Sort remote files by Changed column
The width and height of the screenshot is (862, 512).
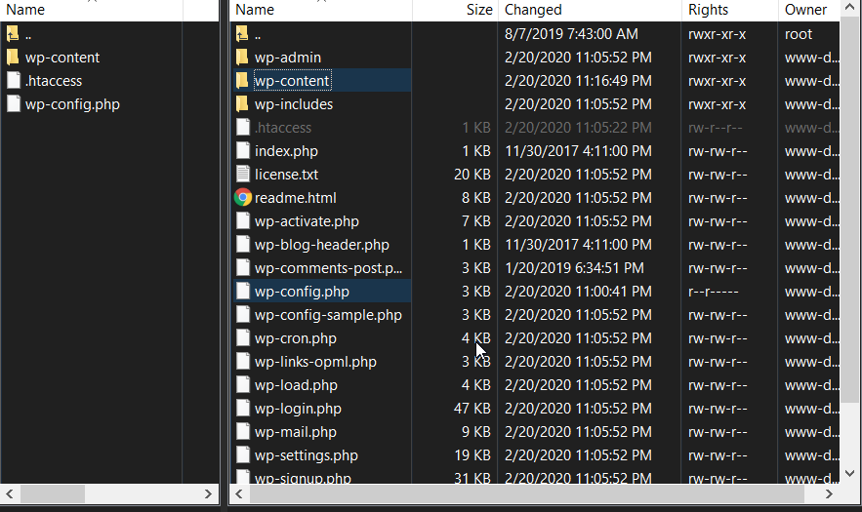[x=590, y=10]
